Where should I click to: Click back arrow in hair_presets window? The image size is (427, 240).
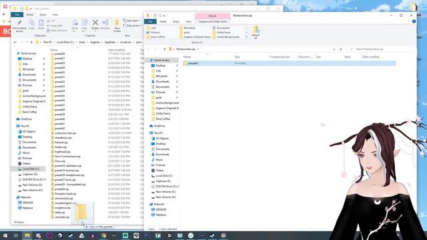click(15, 43)
